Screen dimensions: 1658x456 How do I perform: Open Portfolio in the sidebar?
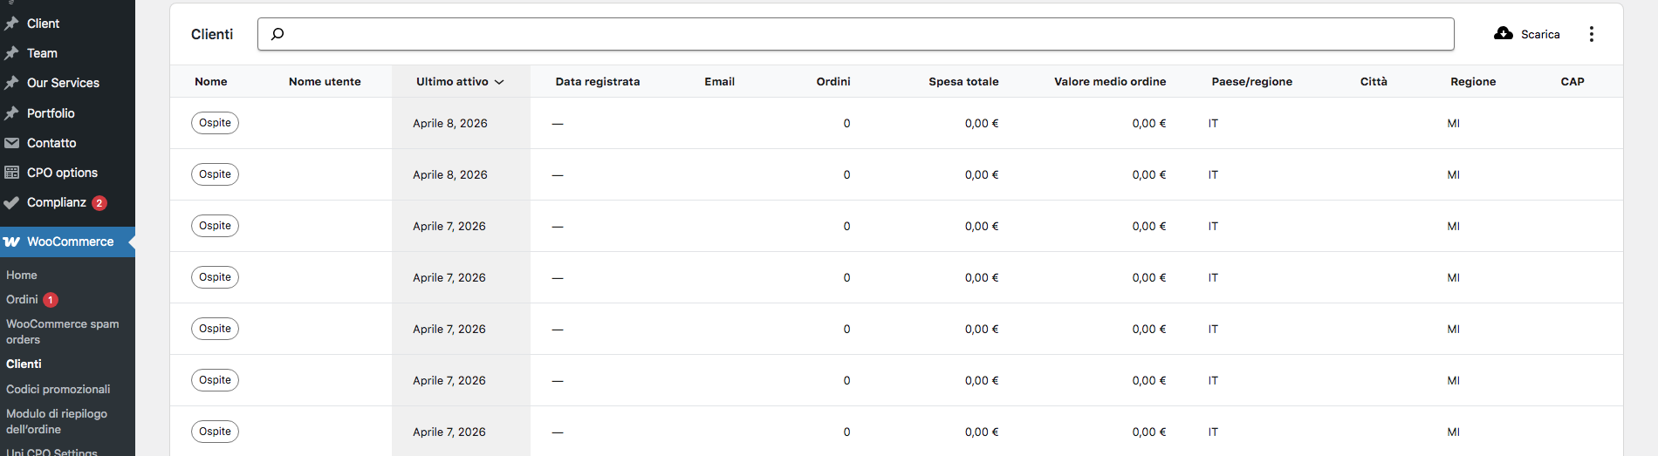[x=51, y=113]
